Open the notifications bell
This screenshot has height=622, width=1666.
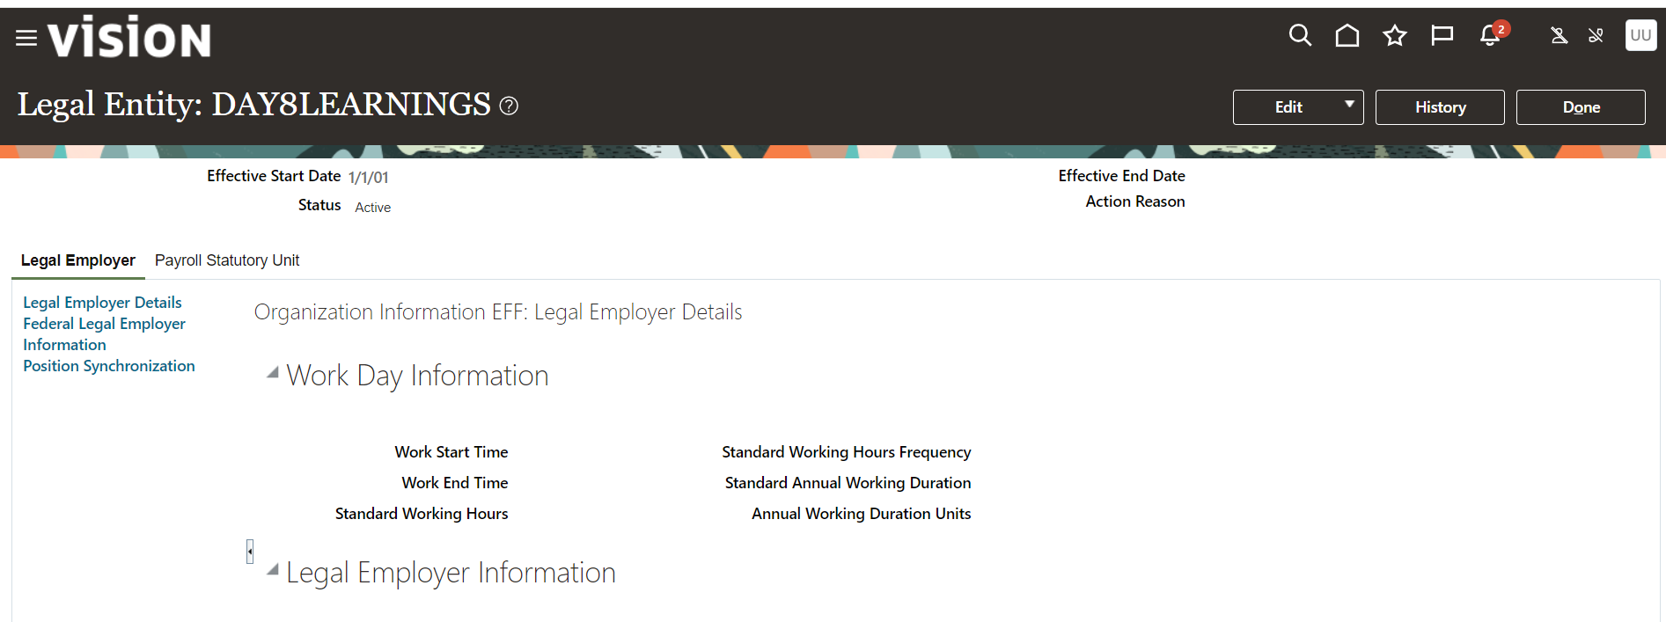point(1490,35)
